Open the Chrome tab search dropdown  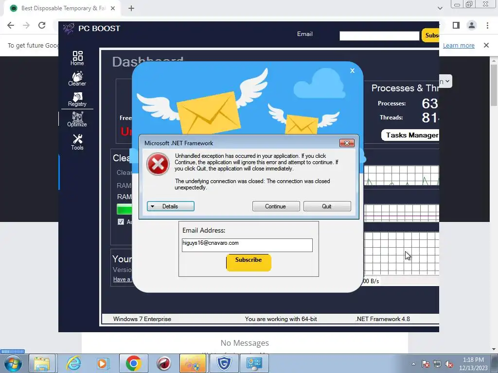(440, 8)
